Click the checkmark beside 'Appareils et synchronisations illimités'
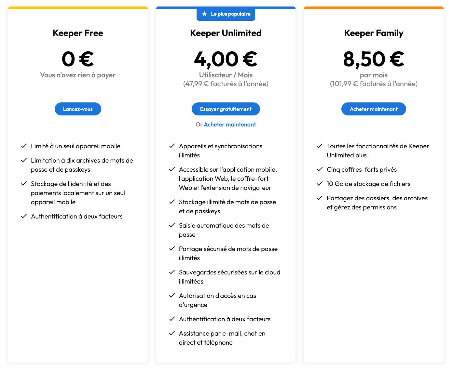The height and width of the screenshot is (372, 453). click(172, 146)
